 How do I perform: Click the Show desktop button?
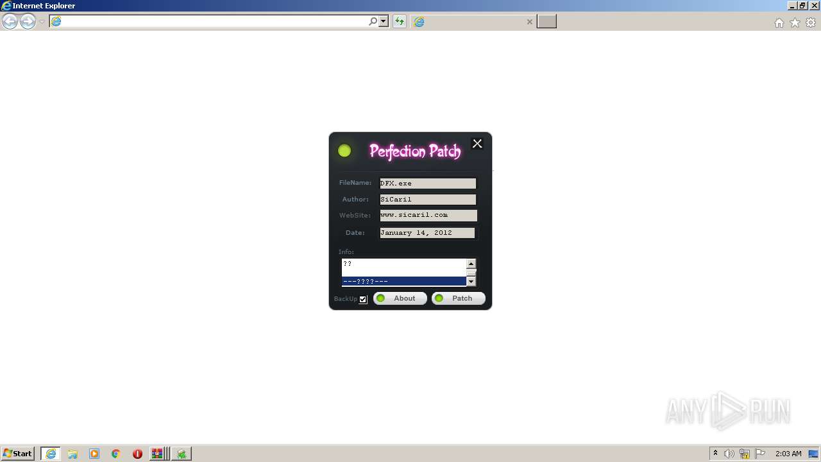815,454
